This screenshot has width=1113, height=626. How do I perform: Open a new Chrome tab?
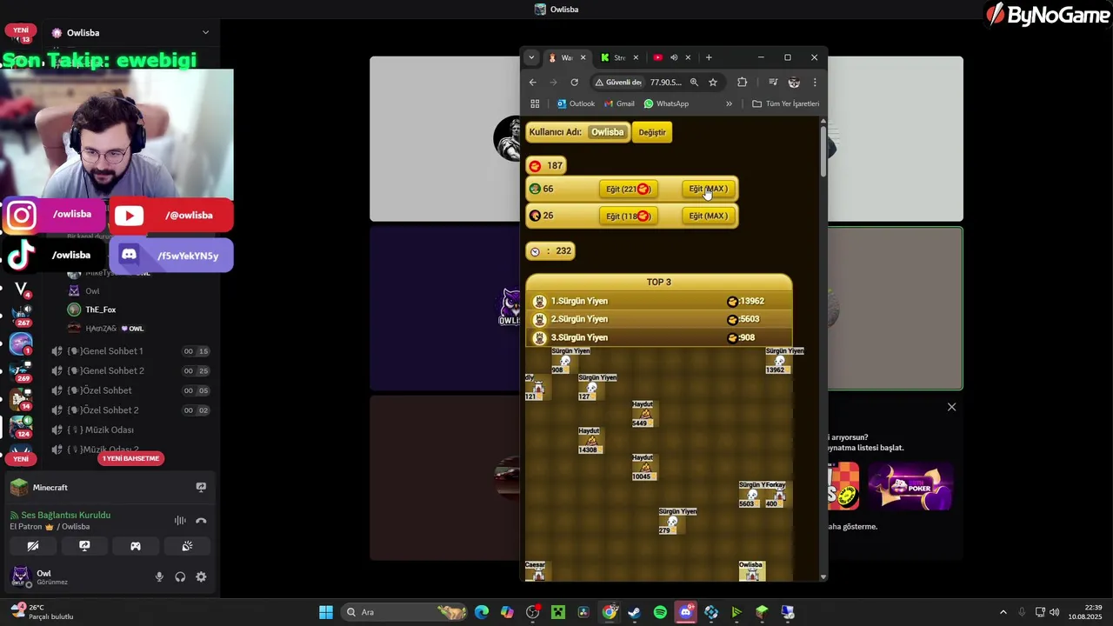coord(709,57)
